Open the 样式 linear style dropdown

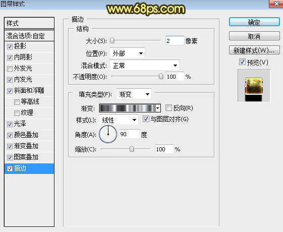119,120
